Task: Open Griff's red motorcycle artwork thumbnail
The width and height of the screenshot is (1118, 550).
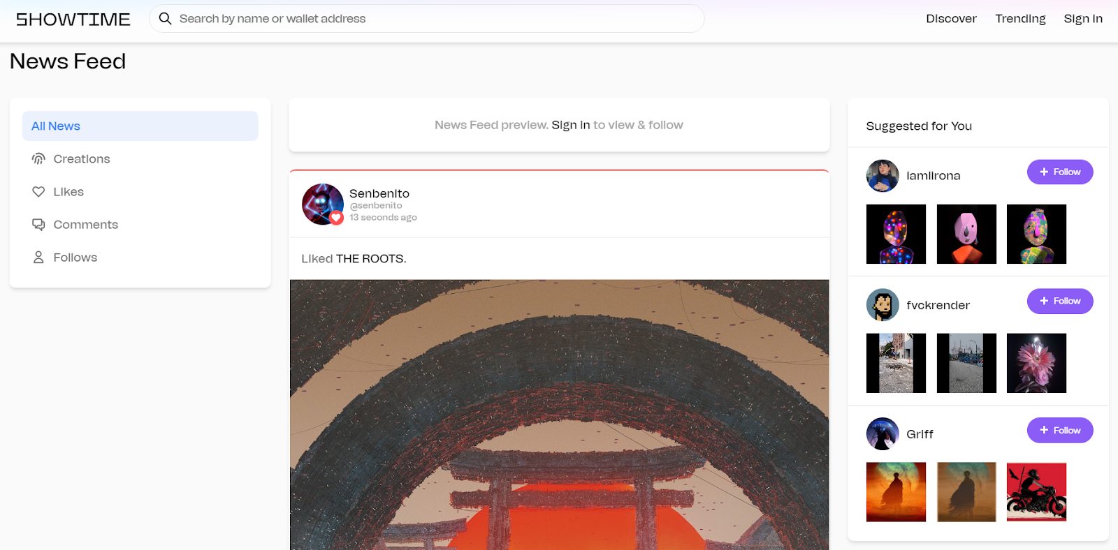Action: pyautogui.click(x=1036, y=492)
